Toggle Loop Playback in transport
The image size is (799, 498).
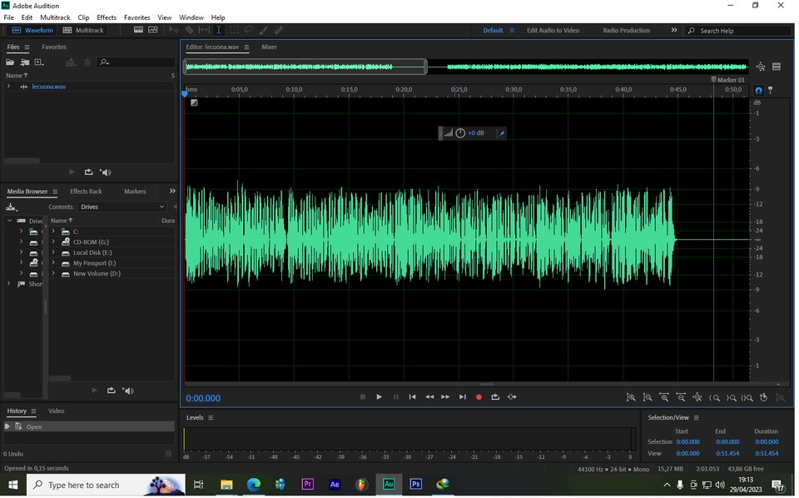tap(495, 397)
